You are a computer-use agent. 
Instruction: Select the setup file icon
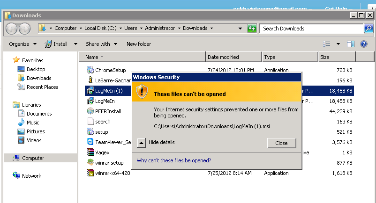coord(90,132)
